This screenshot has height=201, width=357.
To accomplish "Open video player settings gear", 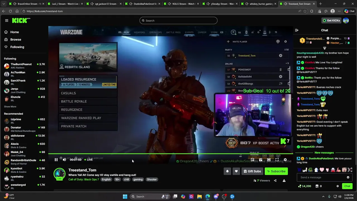I will click(285, 160).
